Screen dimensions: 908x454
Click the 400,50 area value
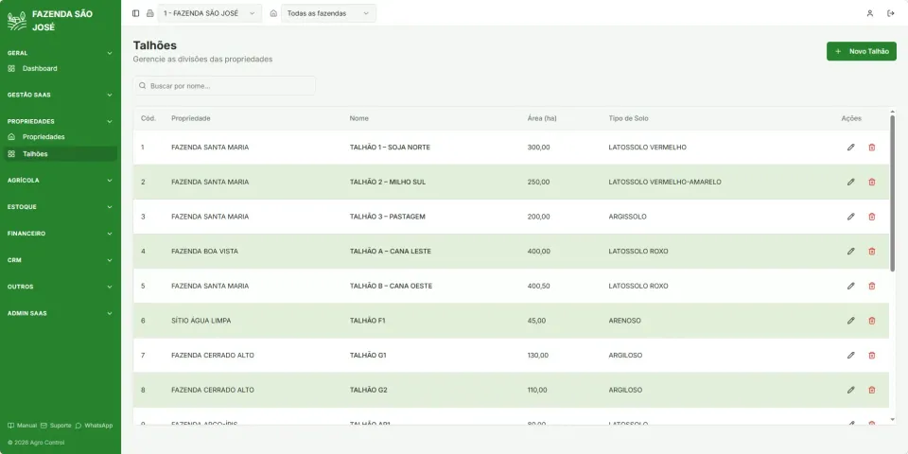pyautogui.click(x=539, y=286)
